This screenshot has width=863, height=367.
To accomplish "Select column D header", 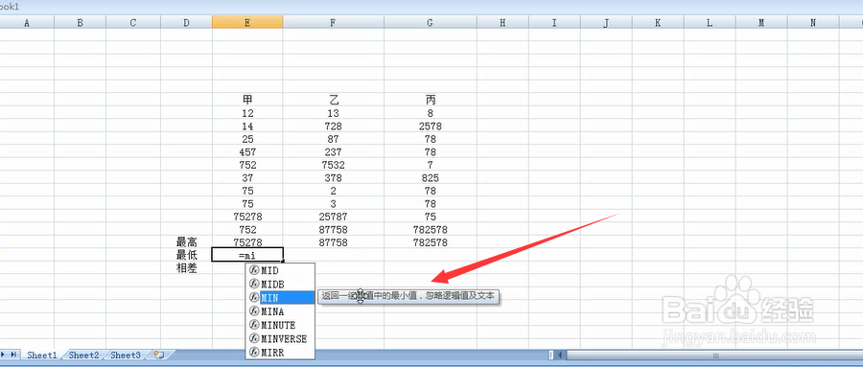I will pyautogui.click(x=186, y=23).
